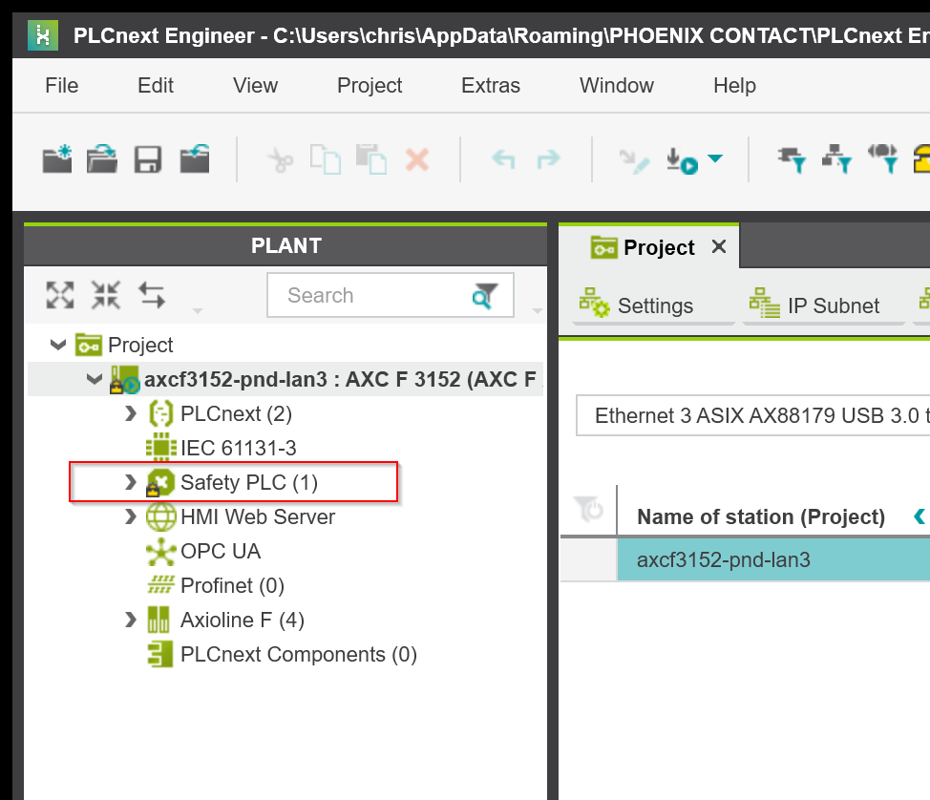Select axcf3152-pnd-lan3 : AXC F 3152 node
This screenshot has width=930, height=800.
[340, 379]
